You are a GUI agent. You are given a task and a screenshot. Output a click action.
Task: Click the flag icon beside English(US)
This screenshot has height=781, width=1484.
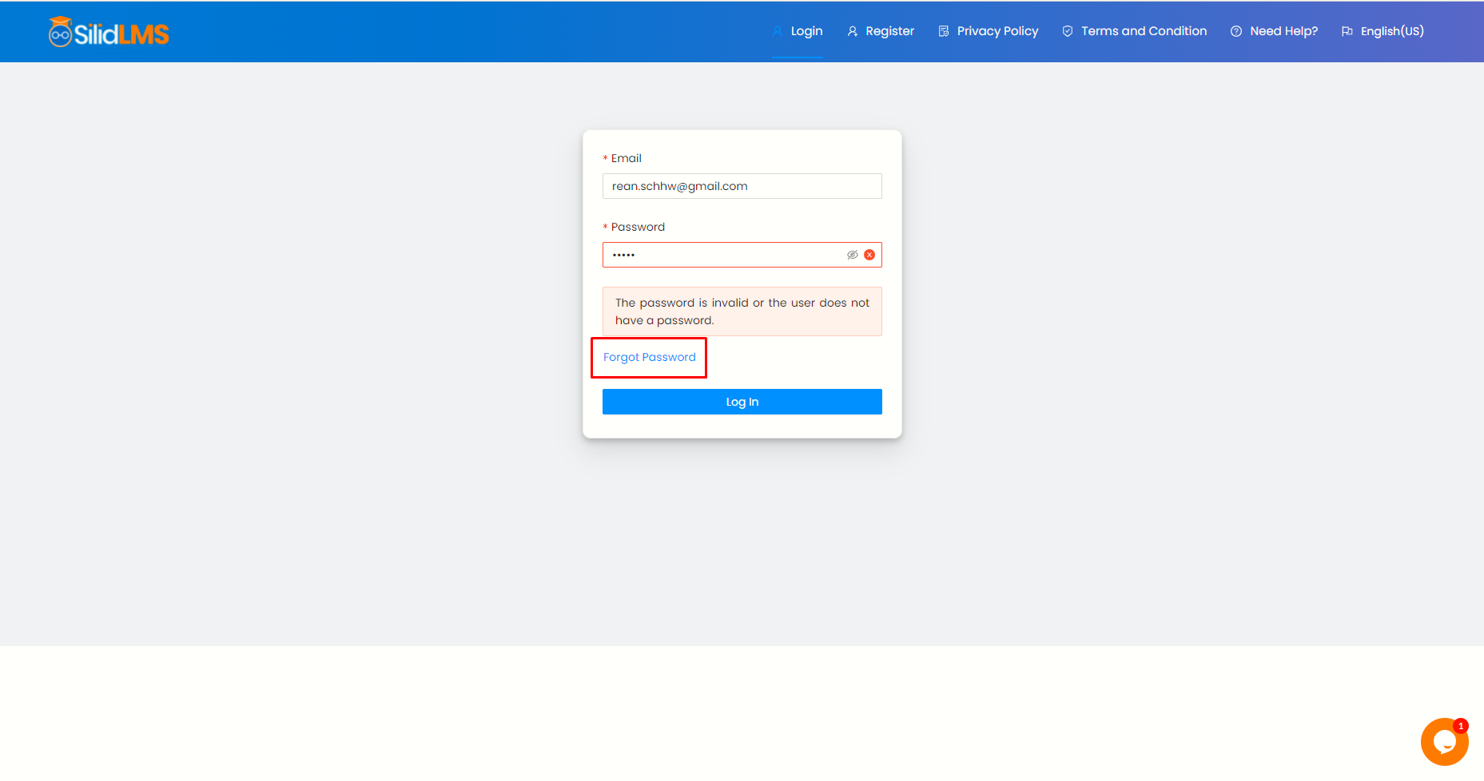(1347, 31)
